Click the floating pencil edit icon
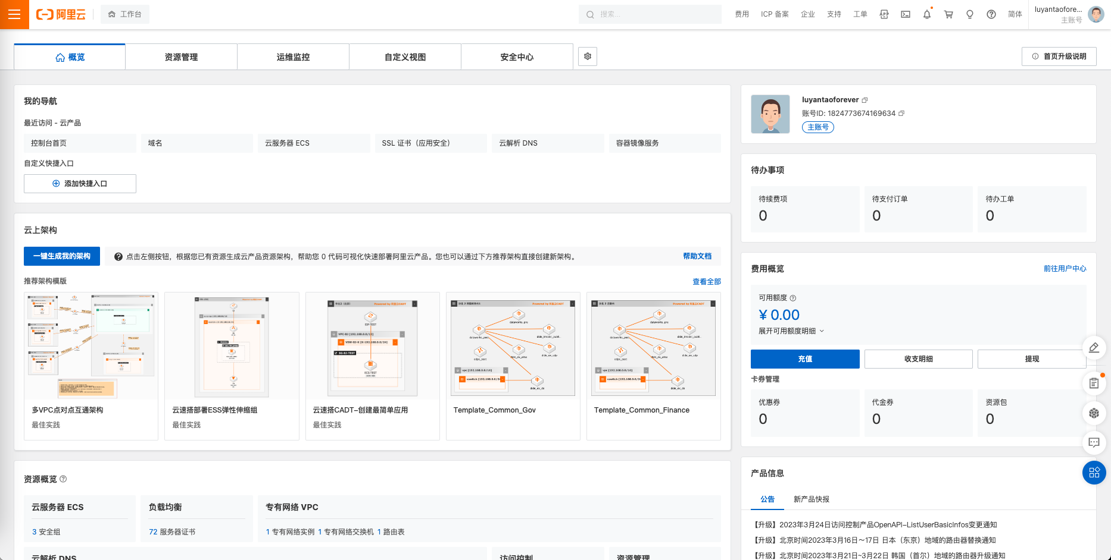This screenshot has height=560, width=1111. coord(1094,348)
